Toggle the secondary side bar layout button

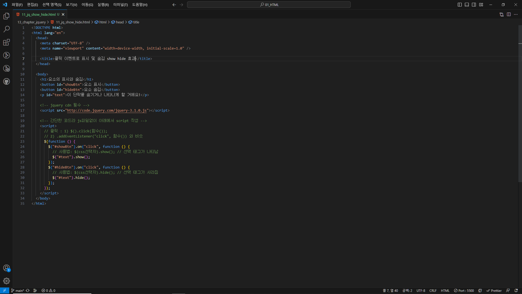pos(474,5)
